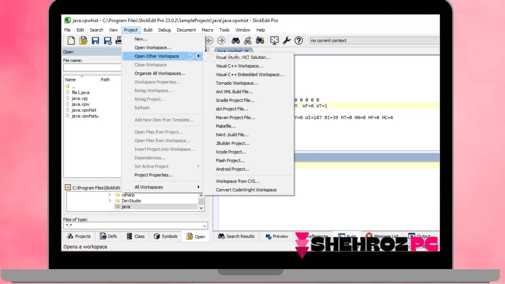Click java.vpw in the file list
This screenshot has width=505, height=284.
pos(80,104)
